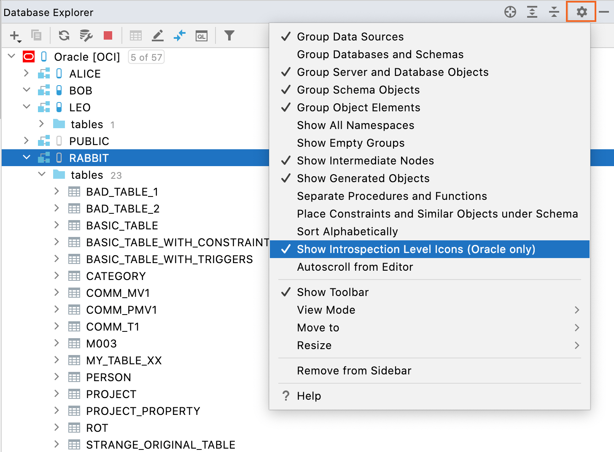This screenshot has height=452, width=614.
Task: Click the Jump to Query Console icon
Action: 202,36
